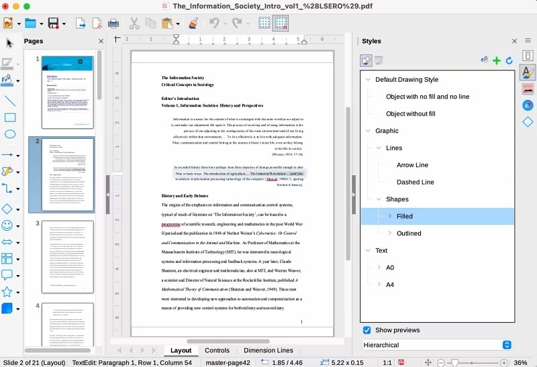
Task: Select the Curves and Polygons tool
Action: [x=7, y=172]
